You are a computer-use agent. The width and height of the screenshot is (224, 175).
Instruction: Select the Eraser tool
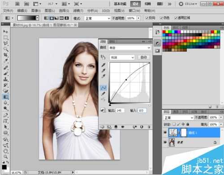tap(6, 91)
